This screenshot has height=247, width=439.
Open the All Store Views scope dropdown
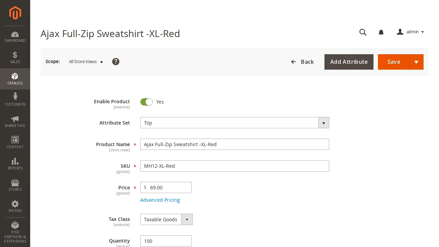(x=86, y=62)
